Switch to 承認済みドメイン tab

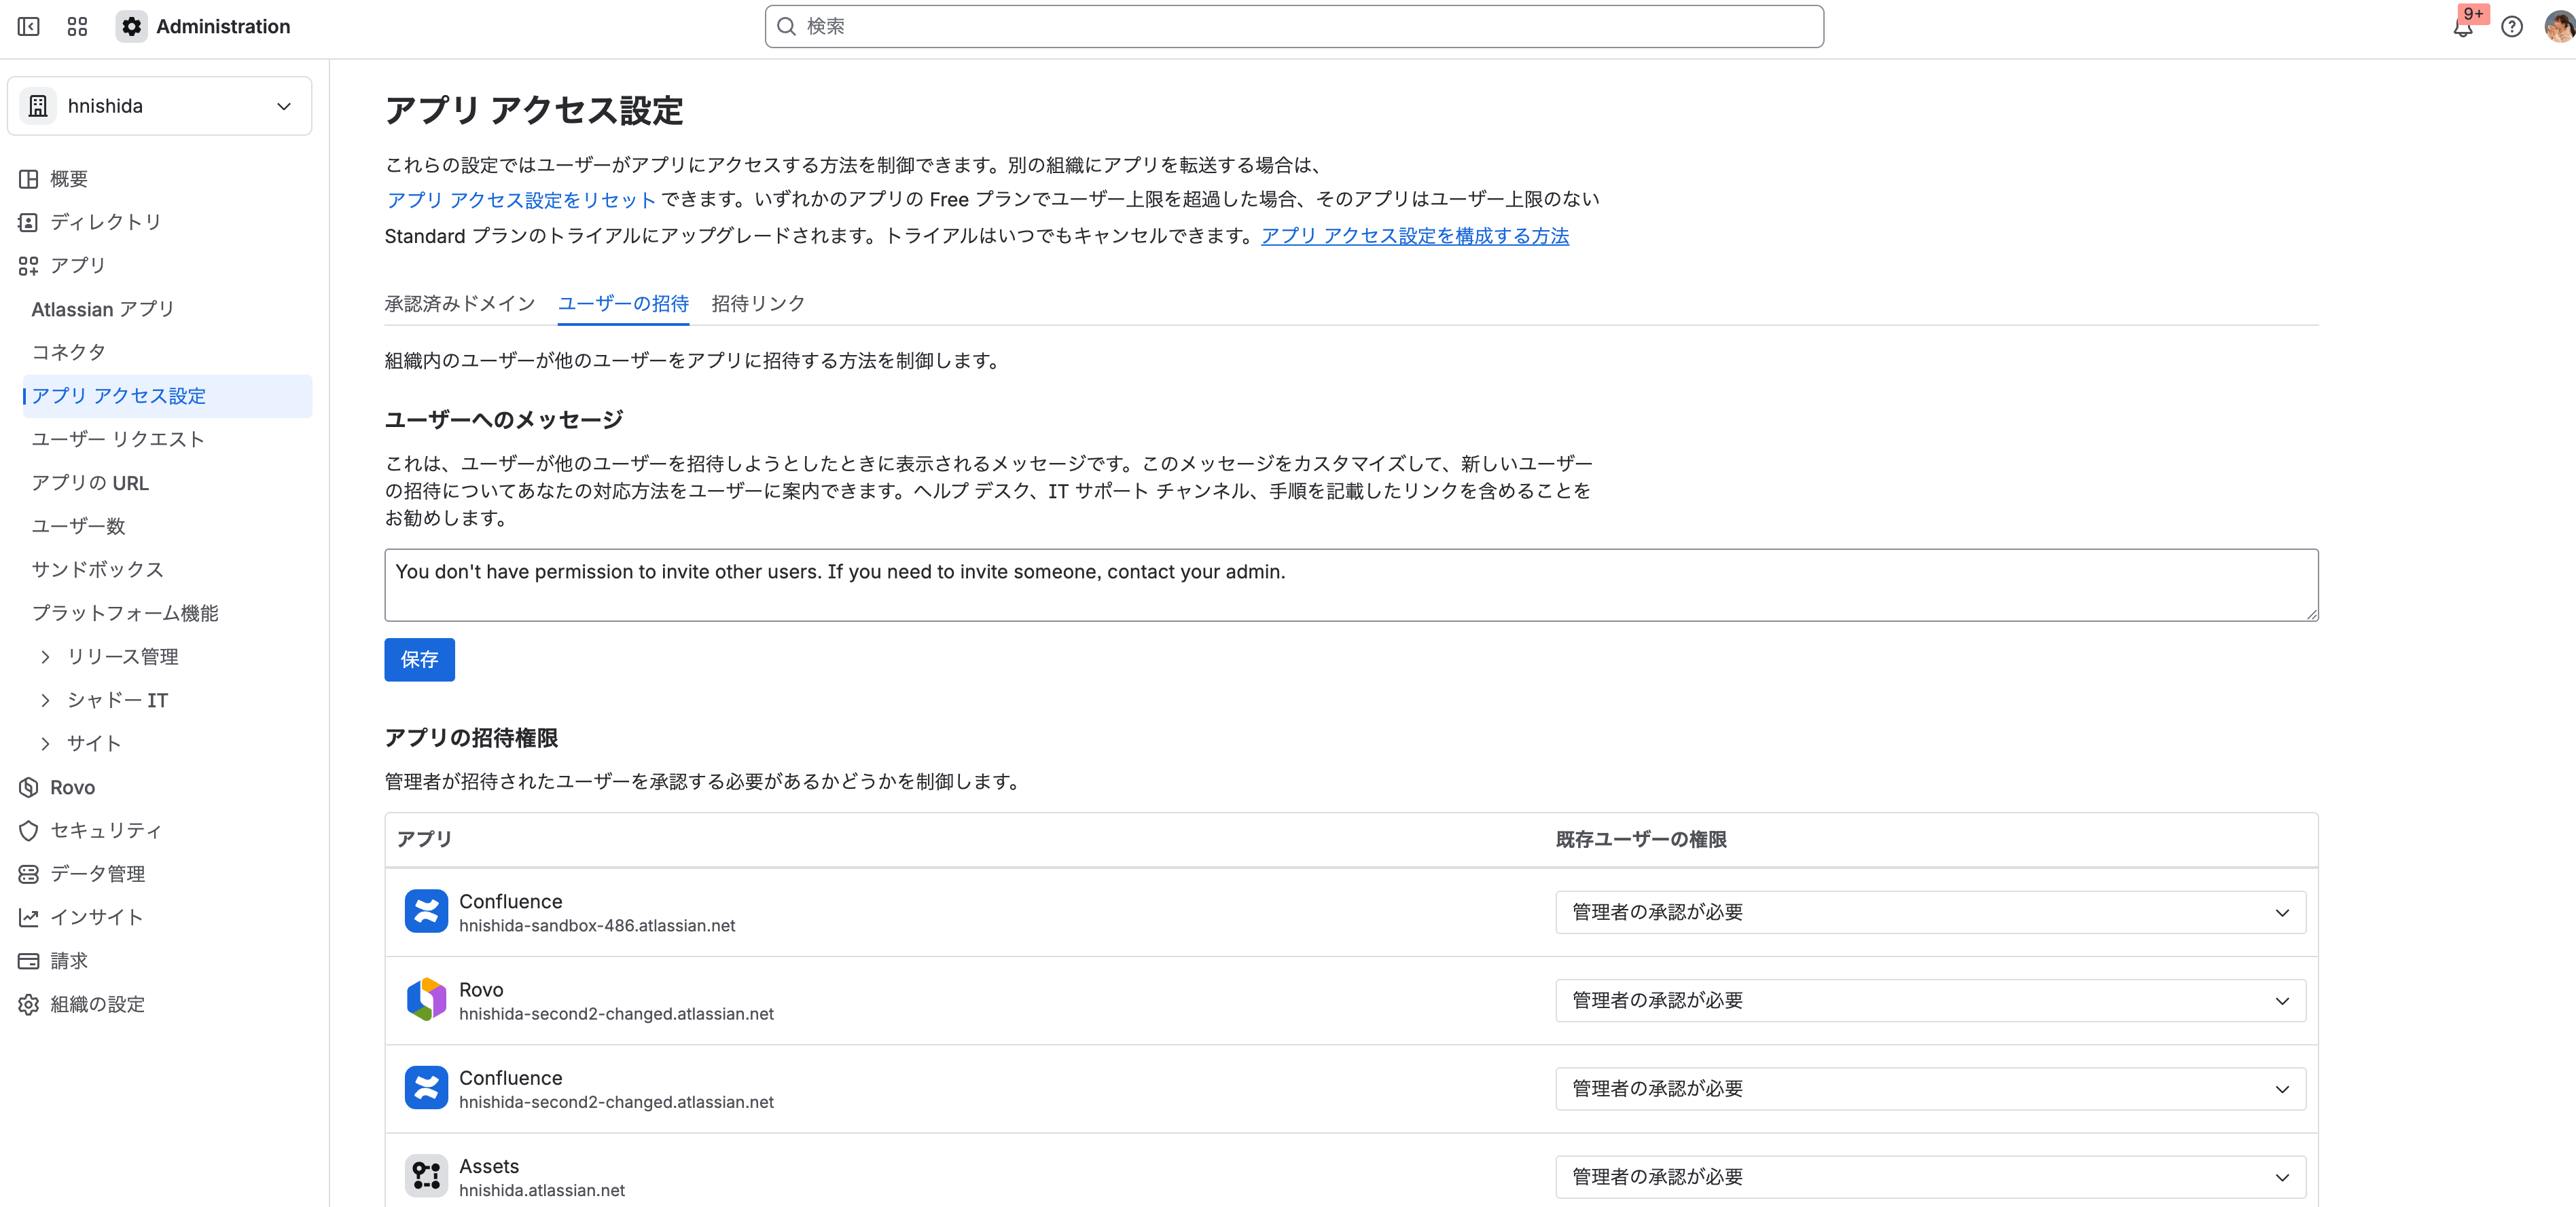coord(460,303)
